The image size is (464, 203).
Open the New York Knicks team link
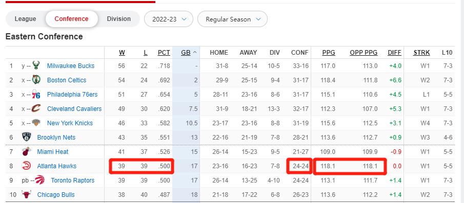pos(70,123)
